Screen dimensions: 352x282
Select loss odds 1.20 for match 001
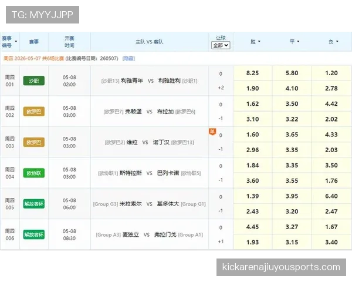[331, 73]
